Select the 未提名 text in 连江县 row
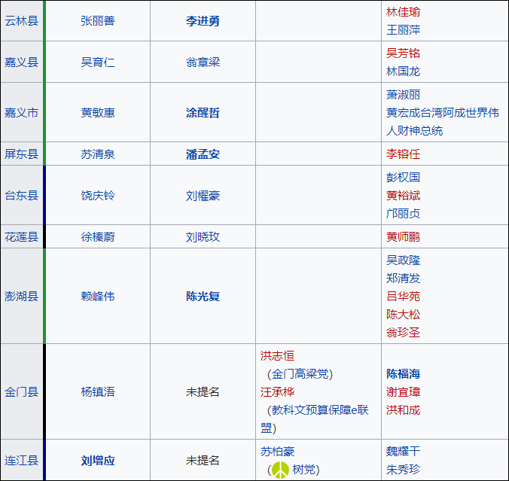 [203, 460]
